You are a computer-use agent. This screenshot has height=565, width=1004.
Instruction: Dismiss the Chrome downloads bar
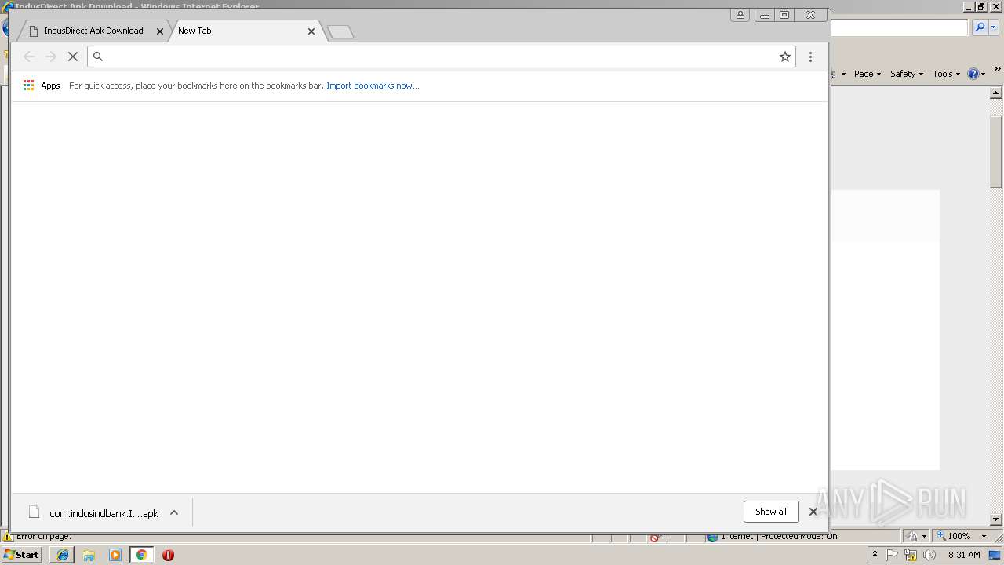813,512
